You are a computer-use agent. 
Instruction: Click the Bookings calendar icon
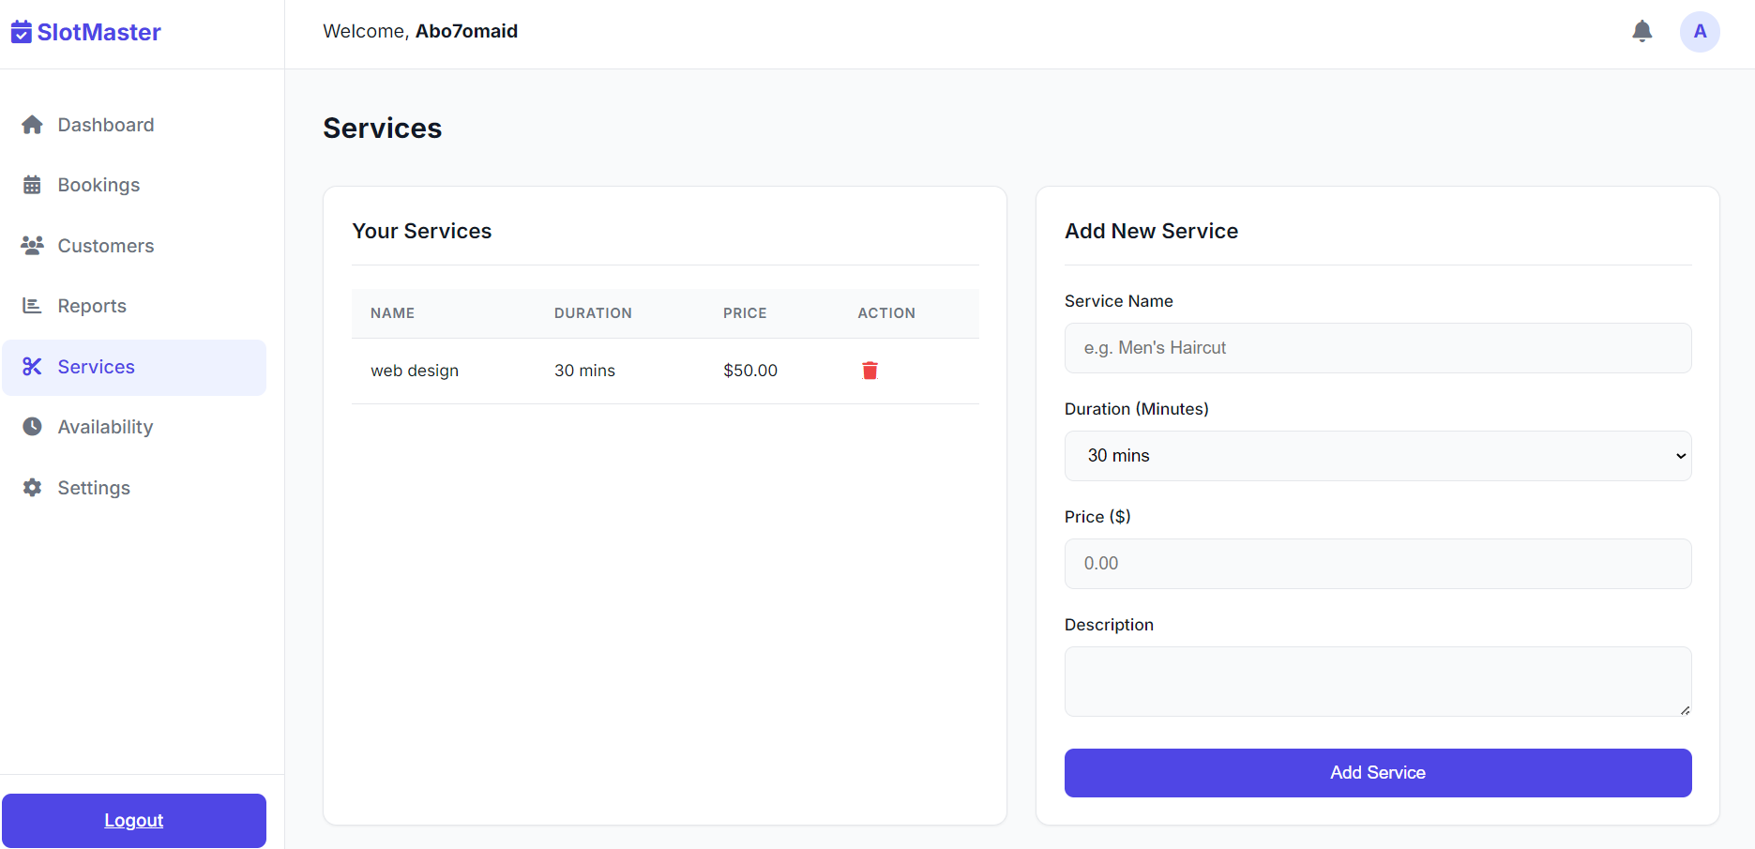tap(32, 185)
